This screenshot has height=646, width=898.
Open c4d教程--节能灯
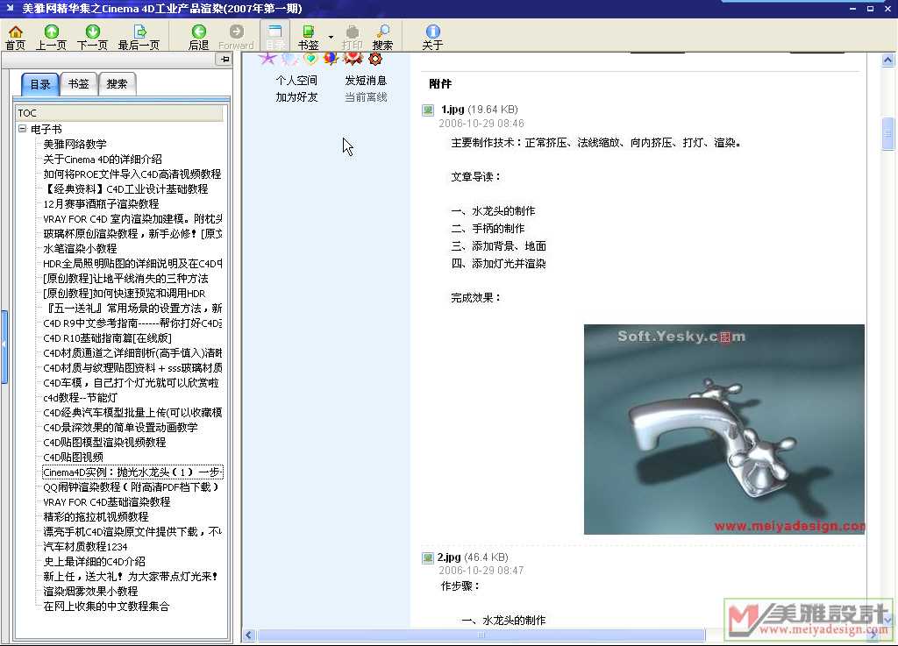[80, 397]
